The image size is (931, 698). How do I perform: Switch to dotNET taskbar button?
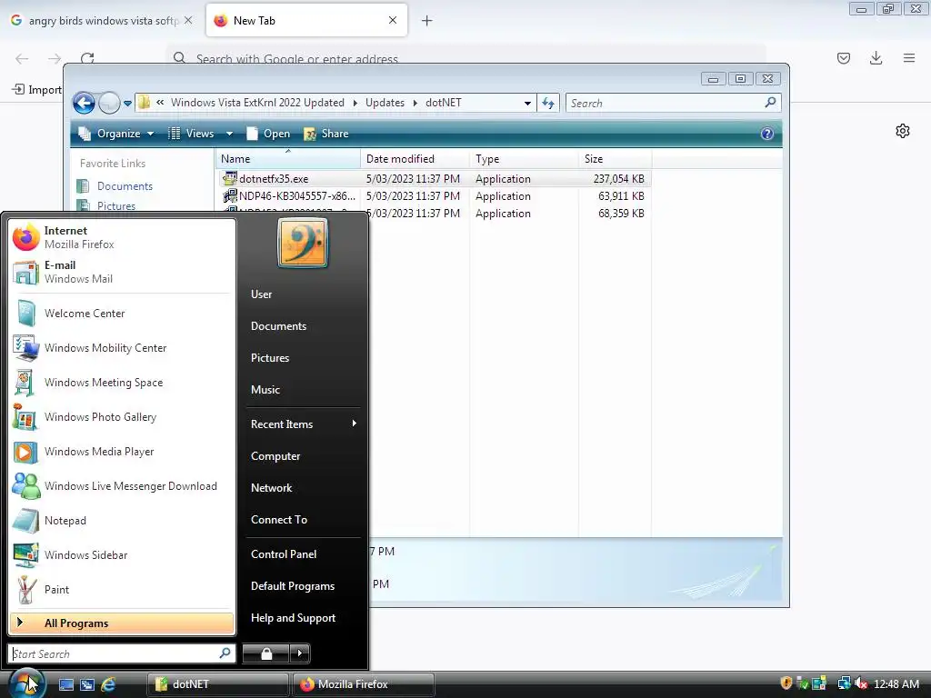(x=218, y=684)
